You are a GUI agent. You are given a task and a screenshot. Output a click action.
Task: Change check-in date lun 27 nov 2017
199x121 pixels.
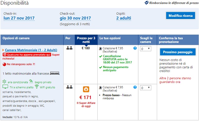click(x=19, y=18)
